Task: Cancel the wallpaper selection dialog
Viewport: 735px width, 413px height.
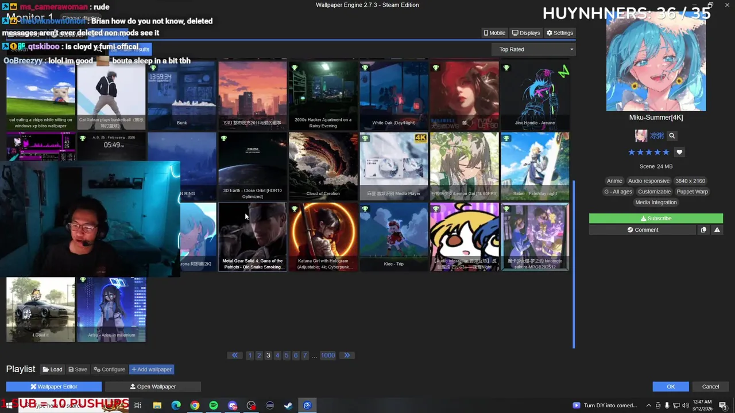Action: (710, 387)
